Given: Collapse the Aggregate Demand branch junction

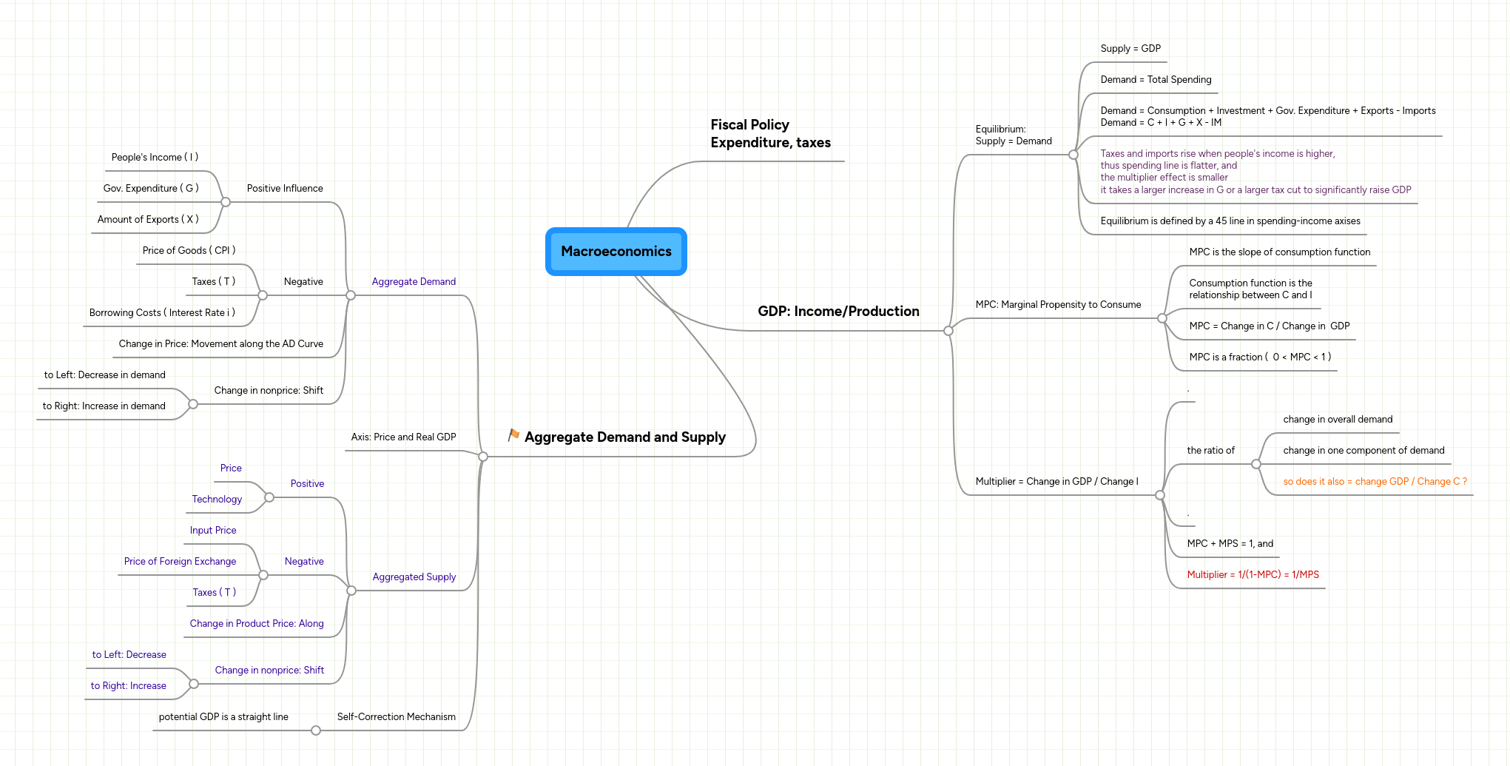Looking at the screenshot, I should tap(350, 295).
